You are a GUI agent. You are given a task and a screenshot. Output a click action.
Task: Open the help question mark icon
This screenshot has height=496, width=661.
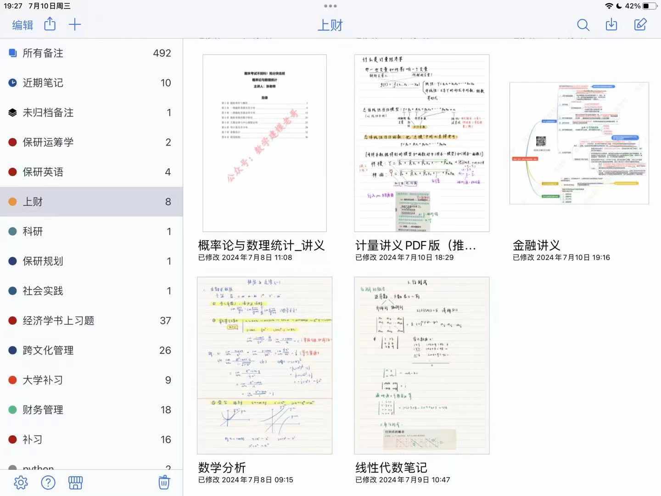[x=48, y=482]
